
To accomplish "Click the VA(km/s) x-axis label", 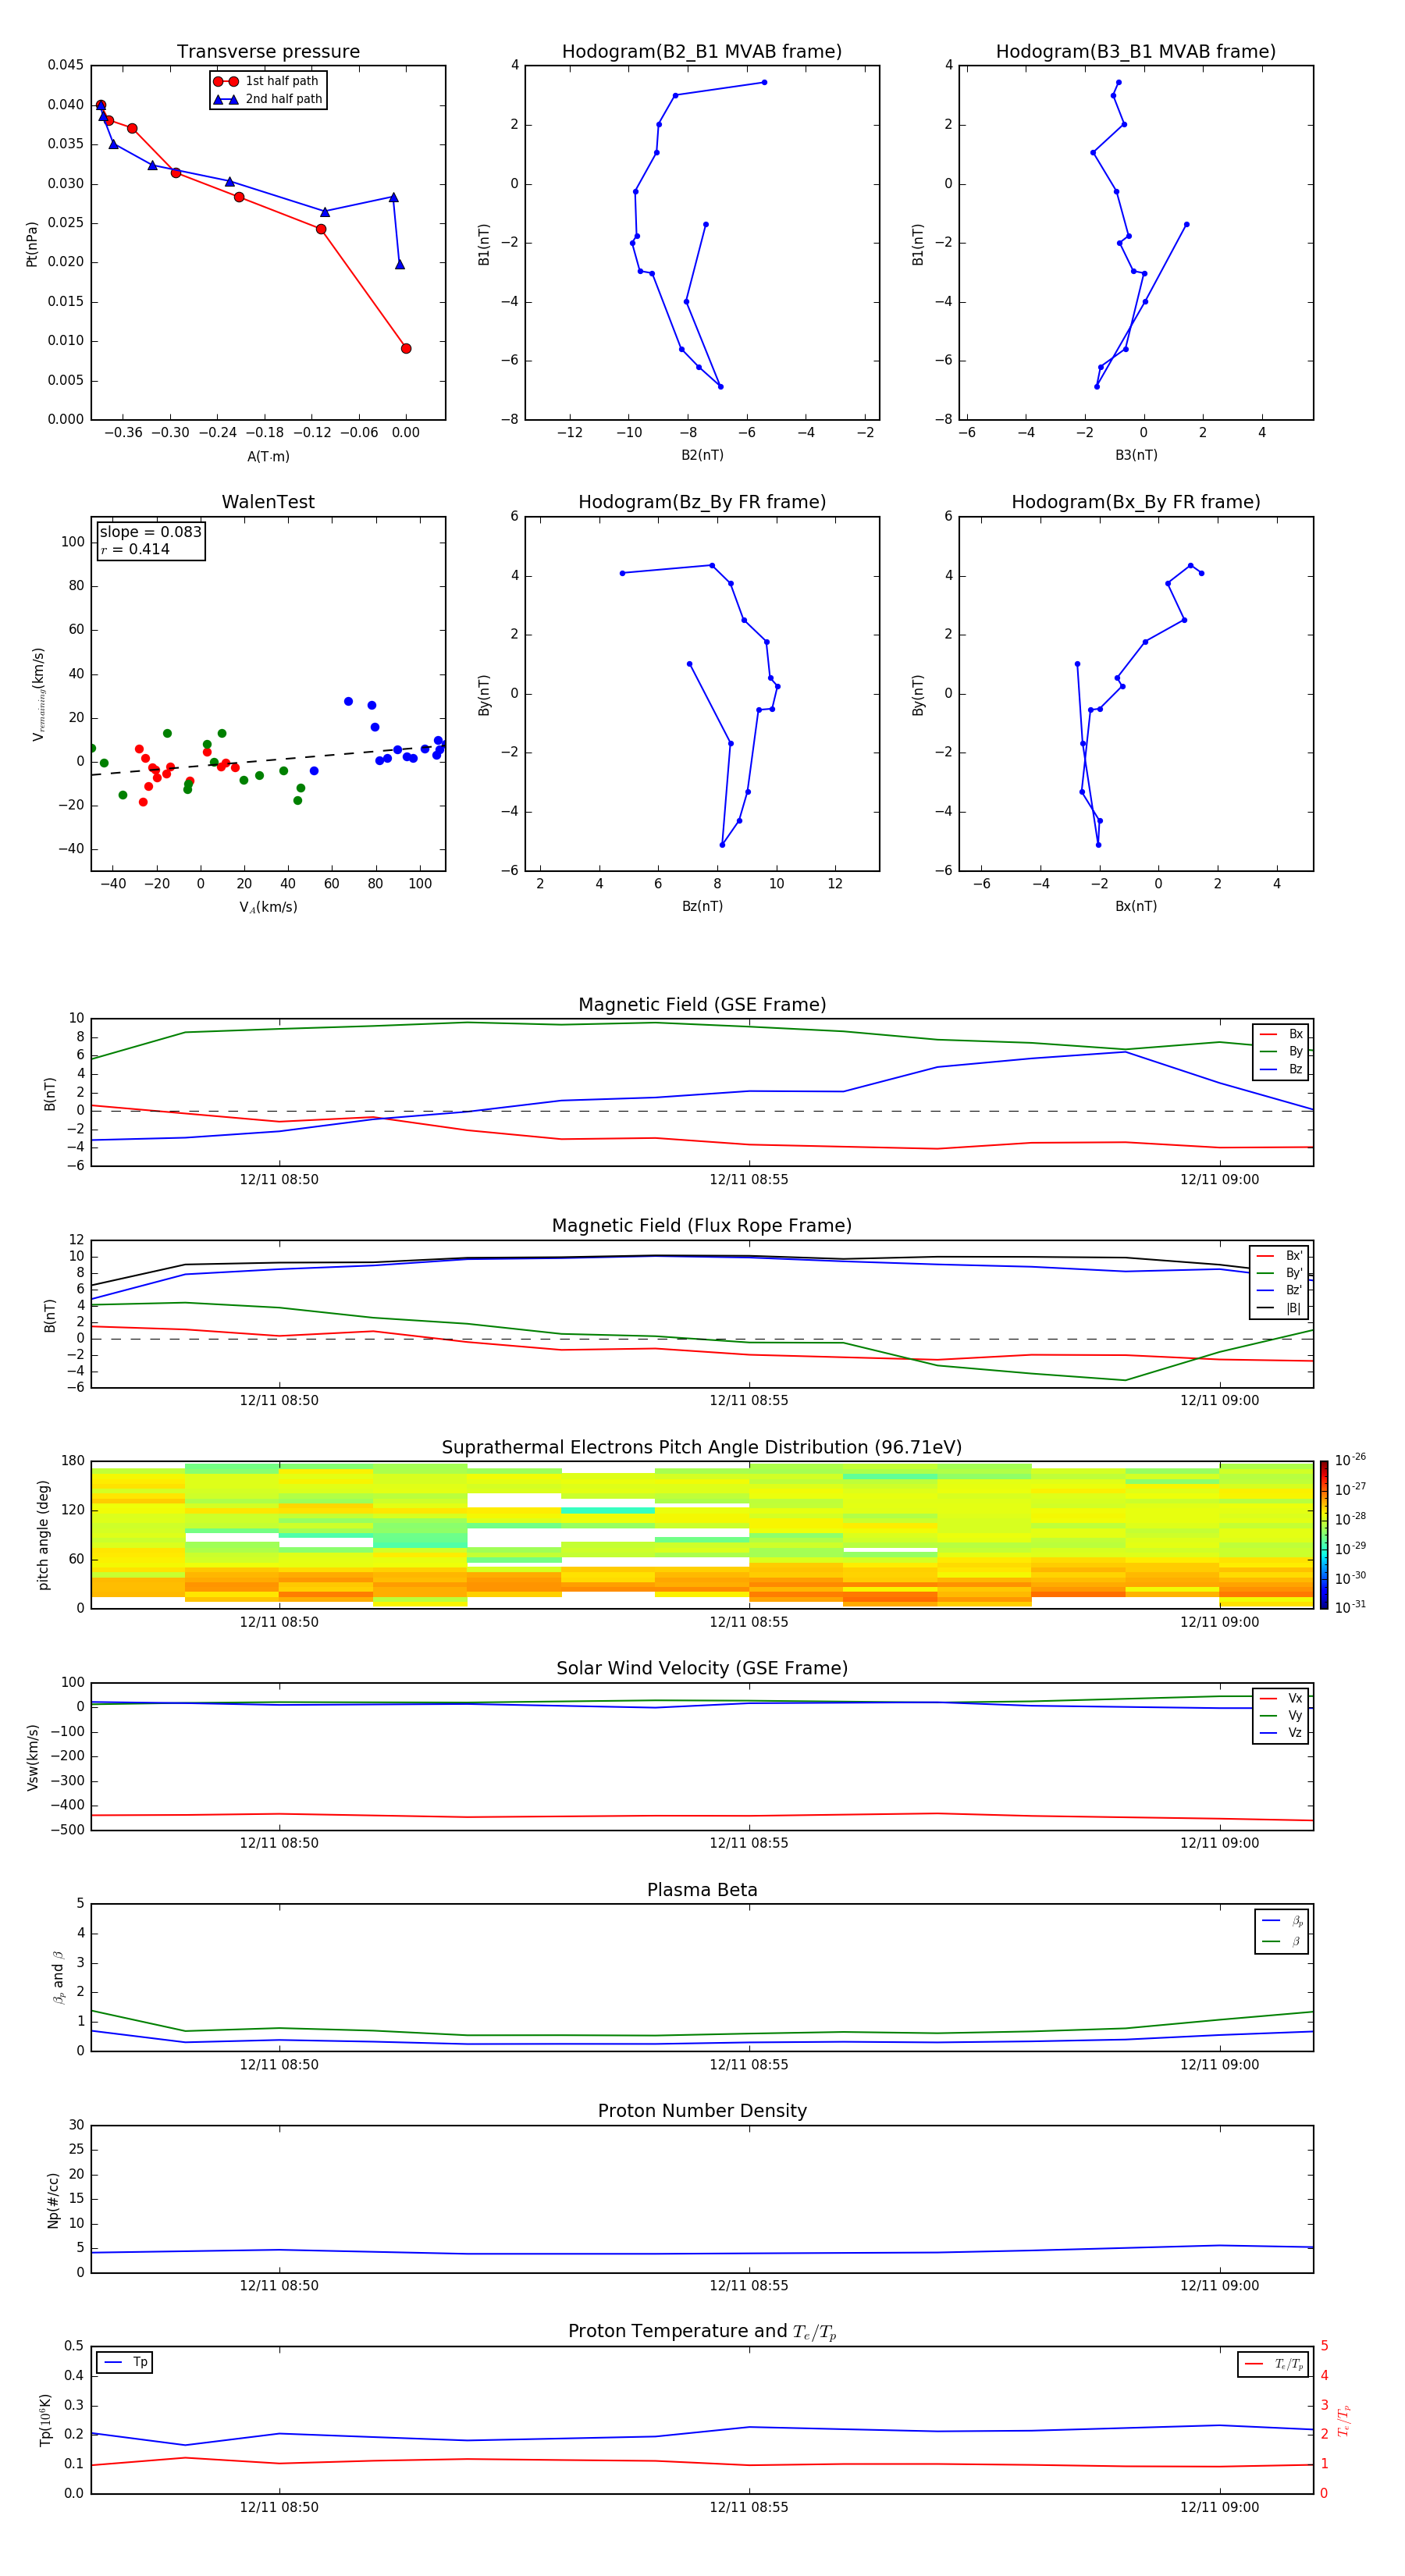I will point(268,907).
